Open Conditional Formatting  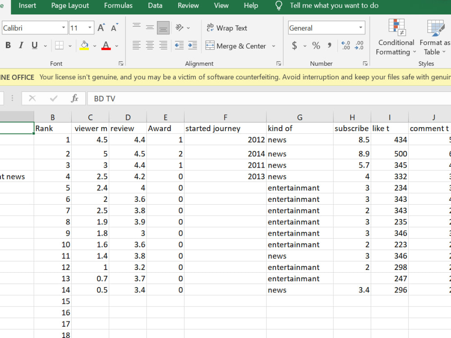point(395,38)
